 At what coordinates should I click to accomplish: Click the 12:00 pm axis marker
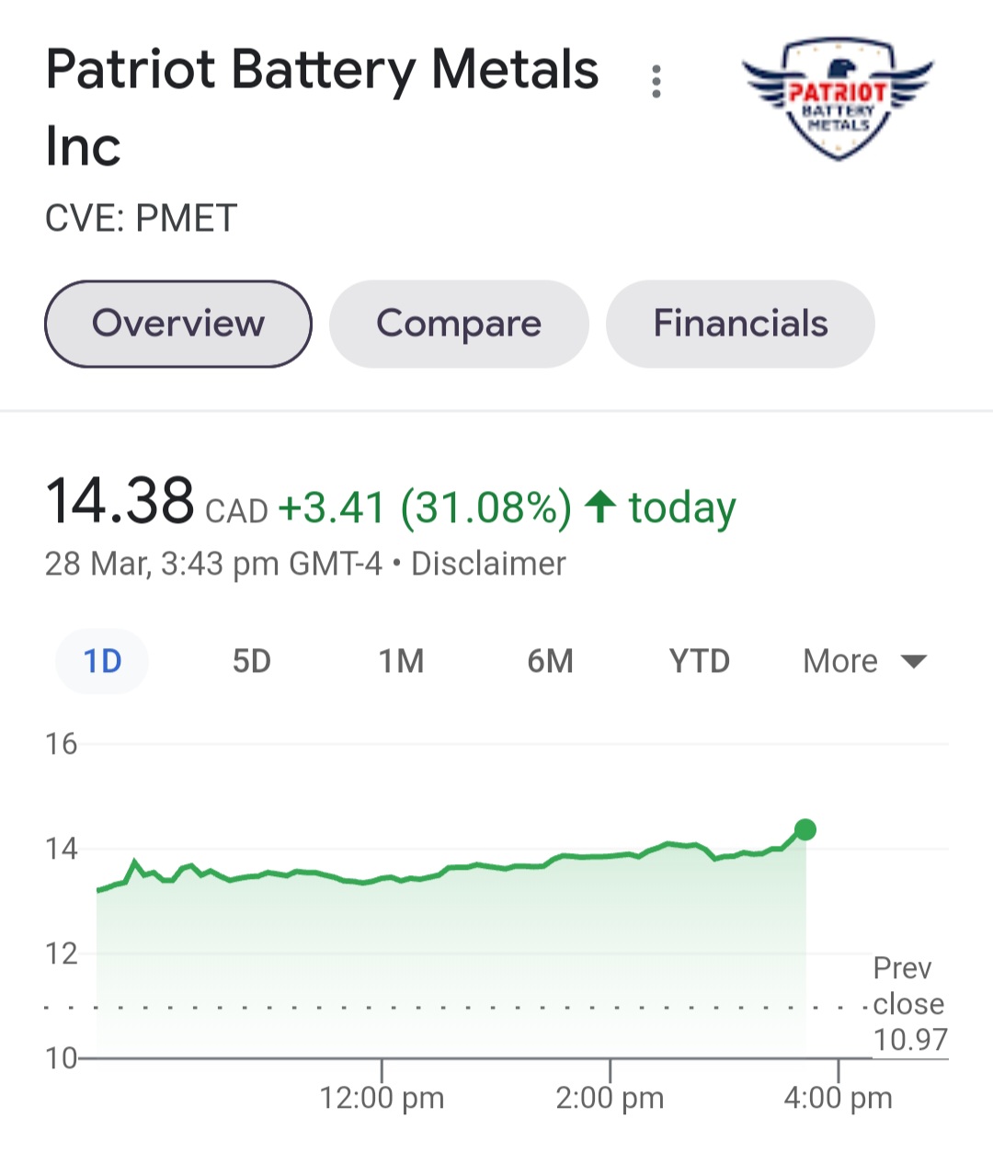[x=382, y=1098]
